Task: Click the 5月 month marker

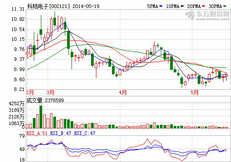Action: coord(195,92)
